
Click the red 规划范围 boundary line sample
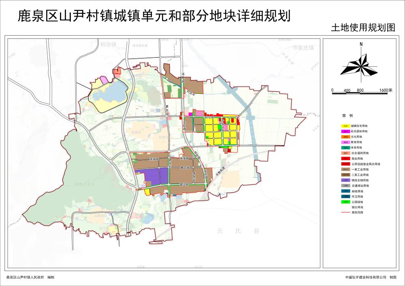coord(346,212)
